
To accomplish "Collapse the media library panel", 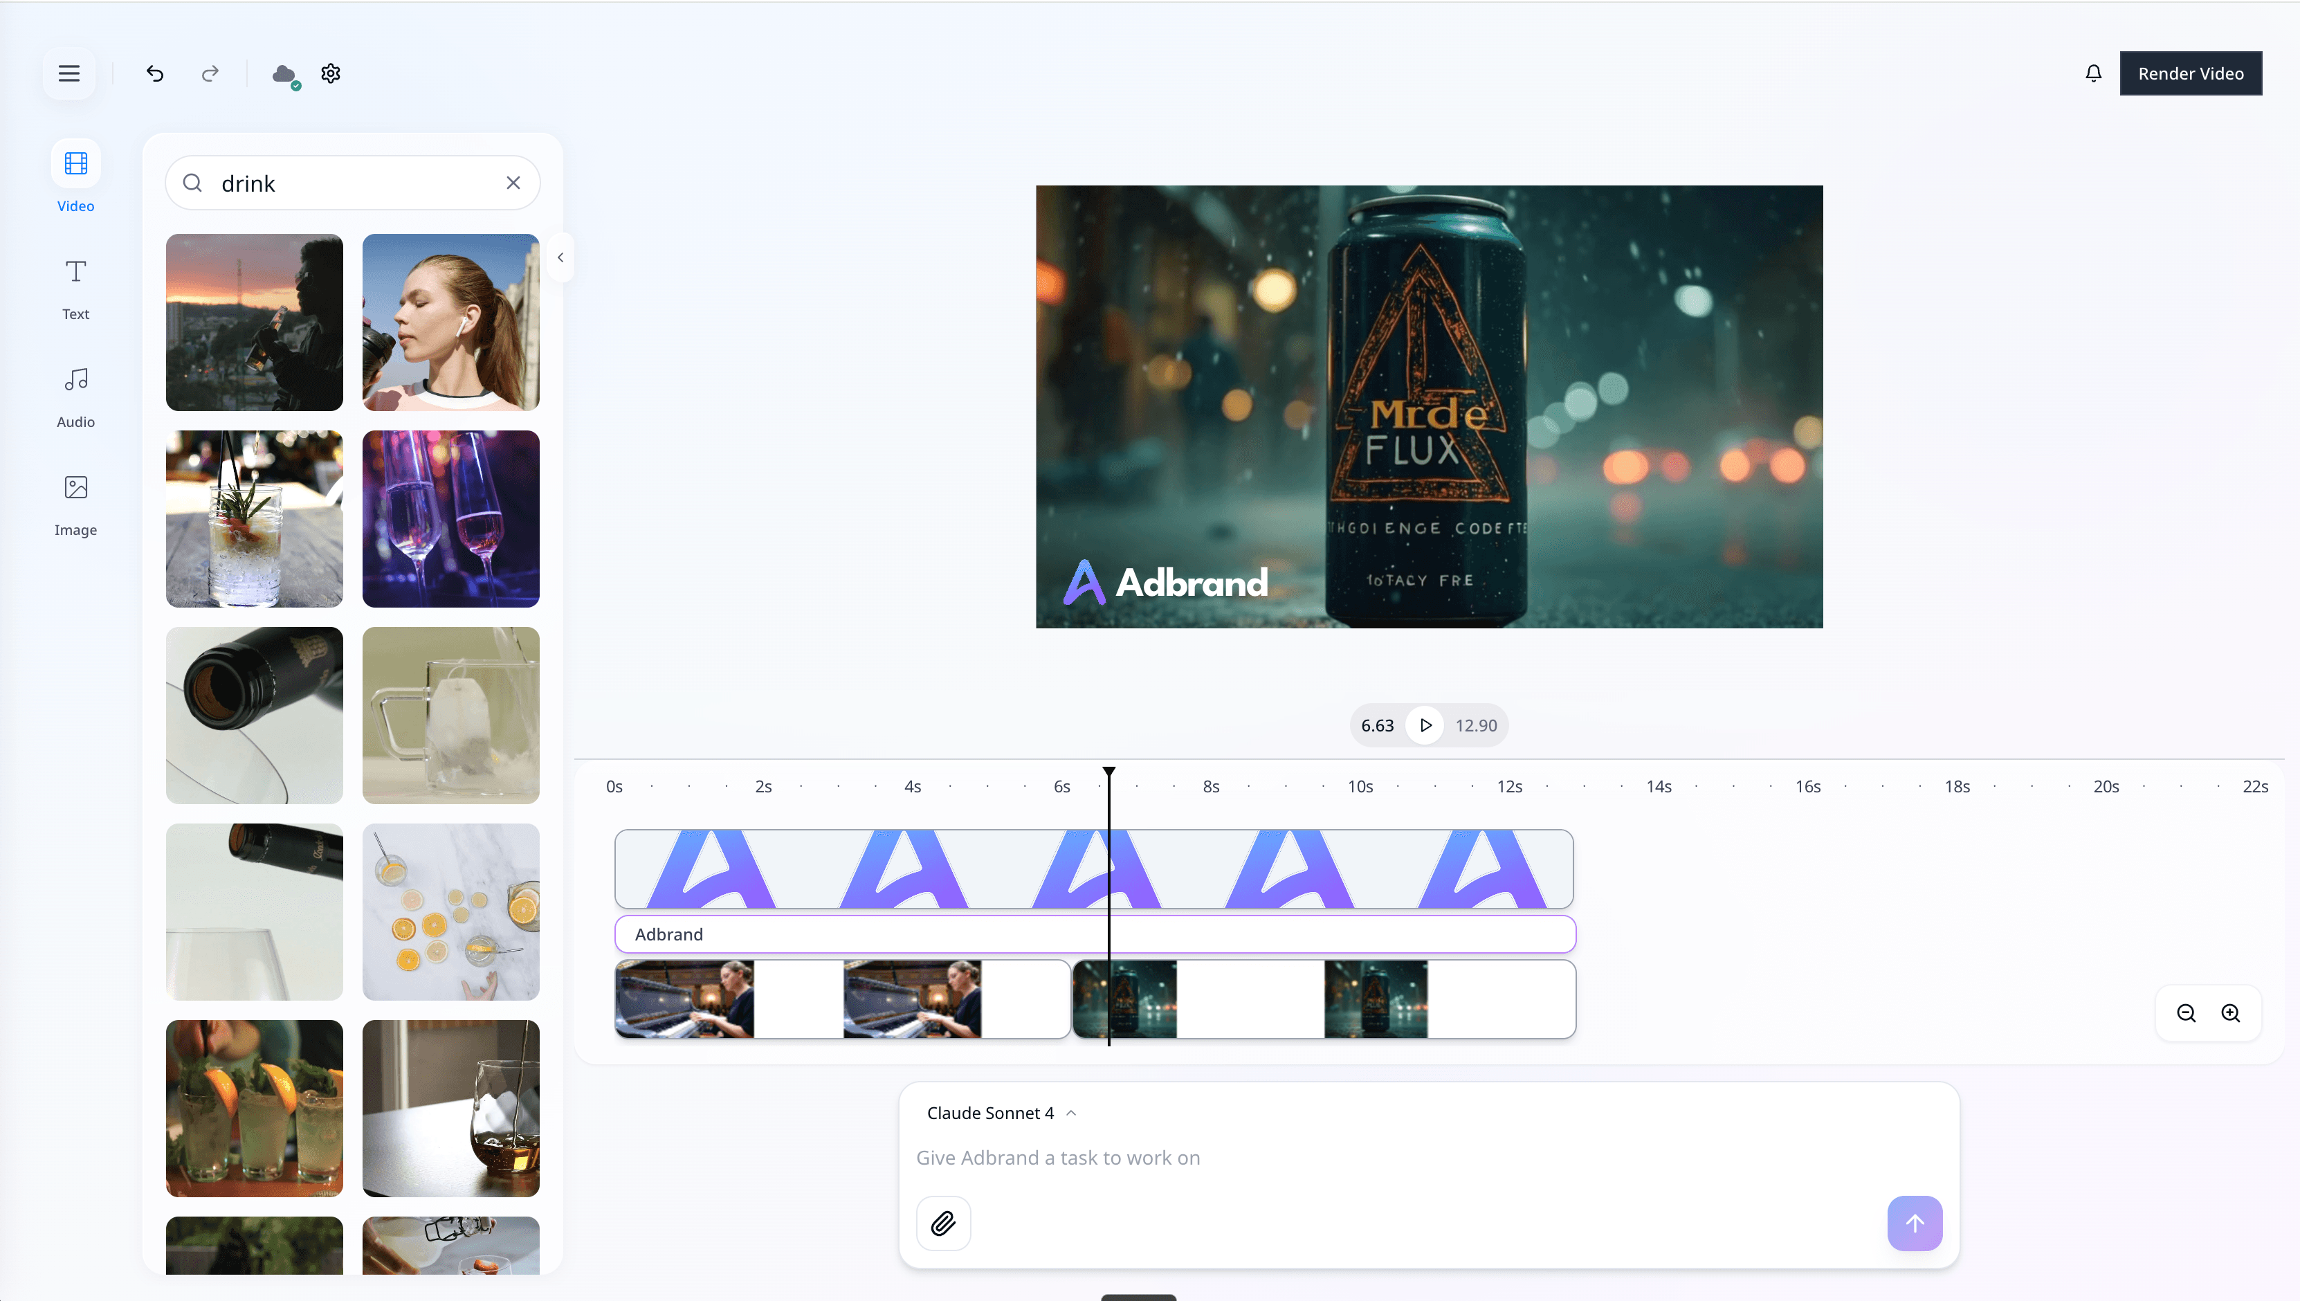I will [560, 257].
